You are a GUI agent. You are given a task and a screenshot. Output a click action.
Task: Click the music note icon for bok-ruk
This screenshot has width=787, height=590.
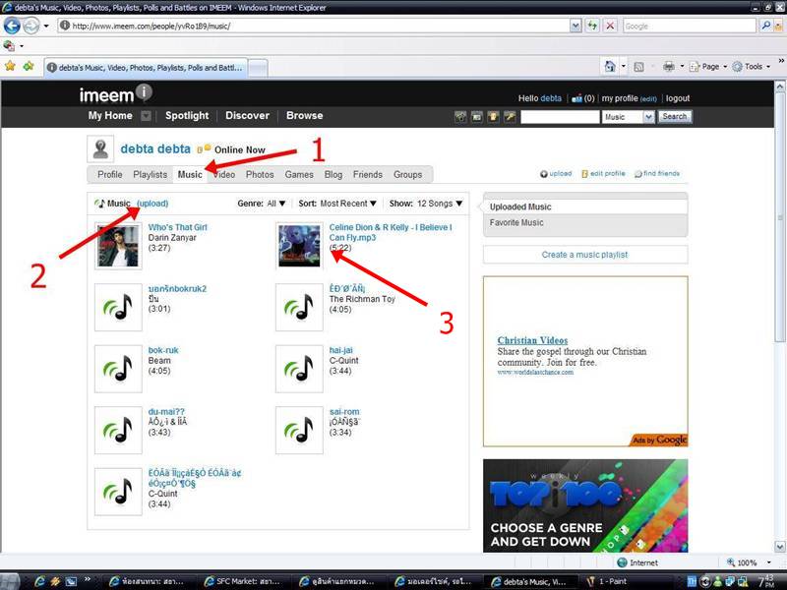coord(118,369)
